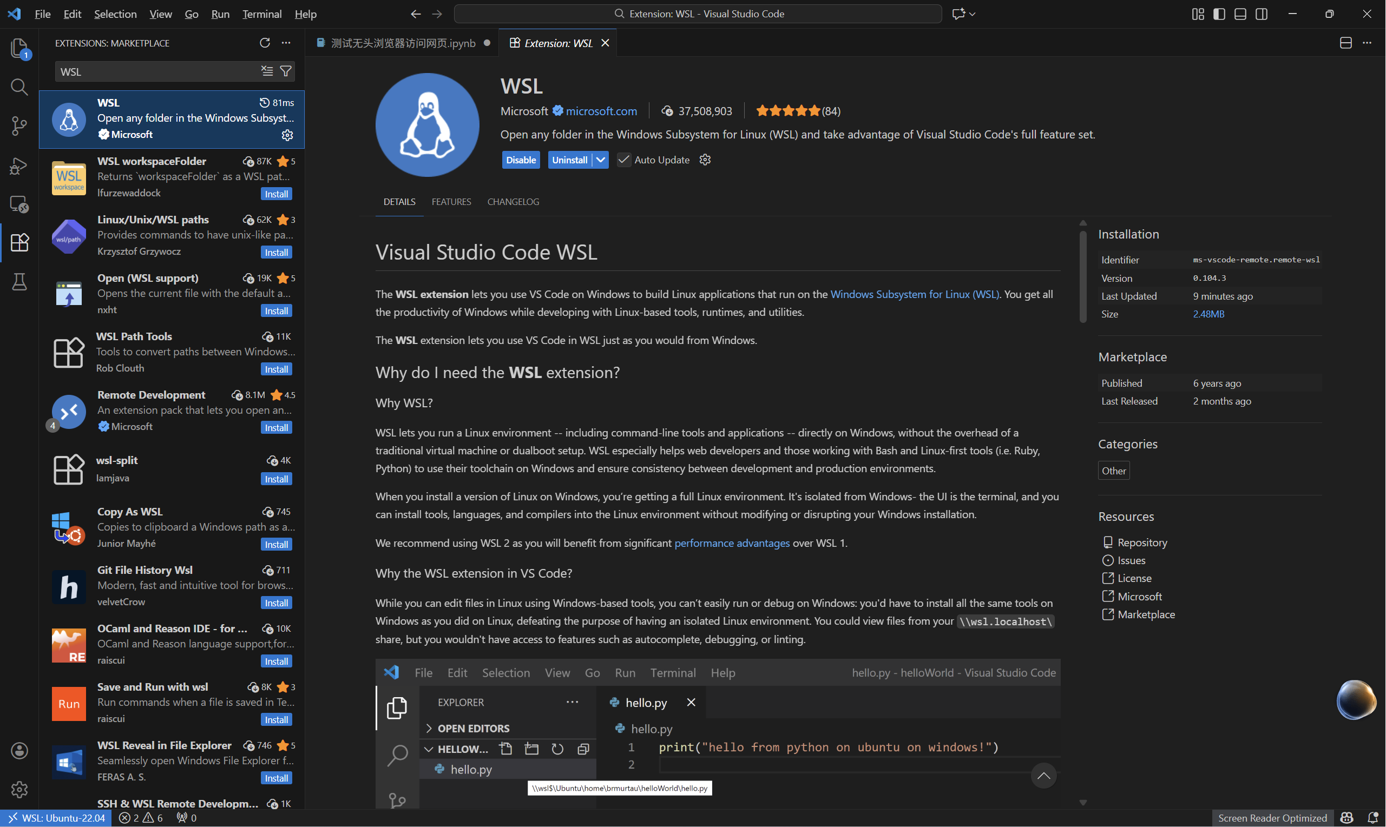The width and height of the screenshot is (1386, 827).
Task: Open the Copilot chat dropdown in title bar
Action: coord(973,14)
